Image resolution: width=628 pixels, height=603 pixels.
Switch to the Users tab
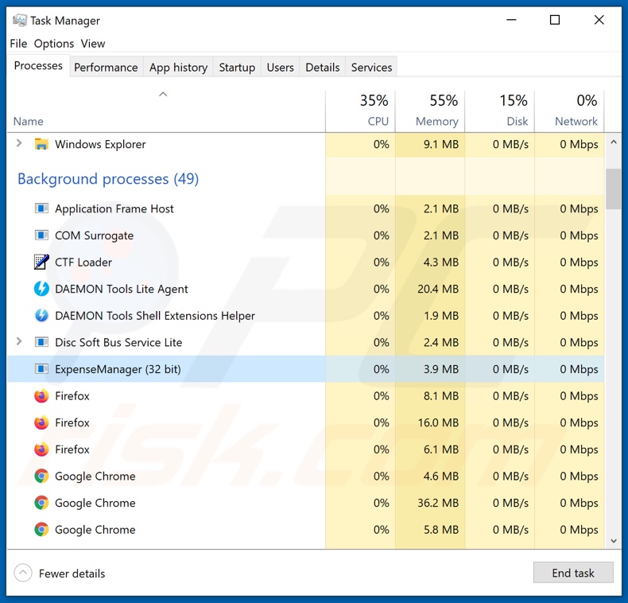pyautogui.click(x=281, y=67)
